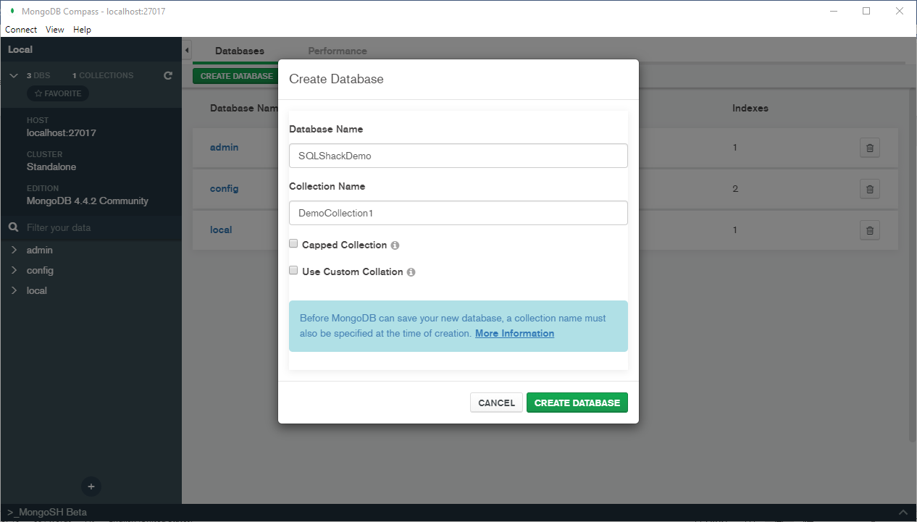Screen dimensions: 917x522
Task: Open the Connect menu
Action: pyautogui.click(x=21, y=30)
